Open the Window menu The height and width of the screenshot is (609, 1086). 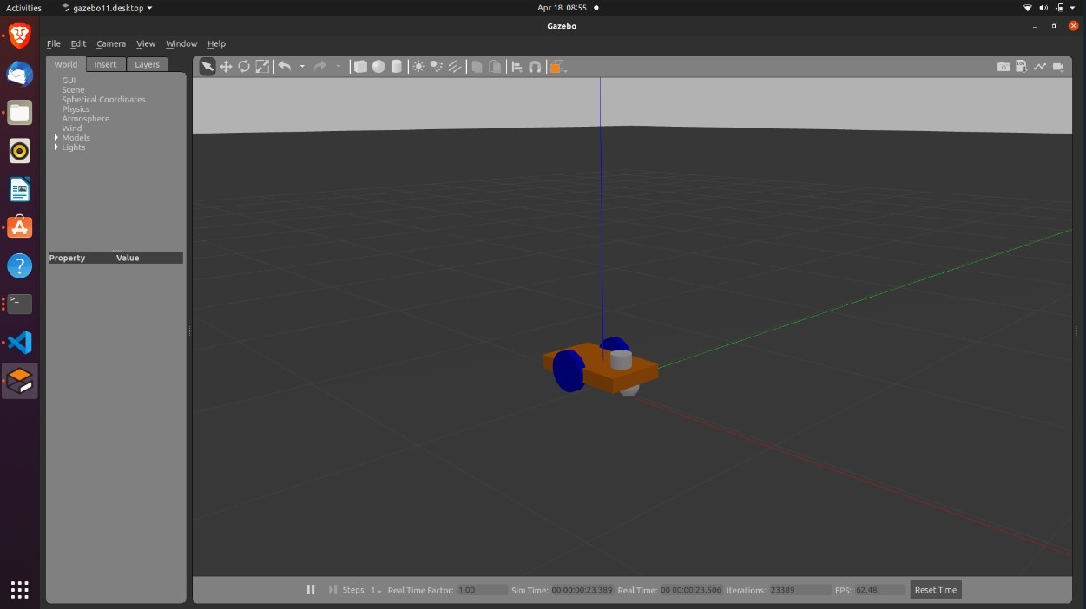tap(181, 43)
